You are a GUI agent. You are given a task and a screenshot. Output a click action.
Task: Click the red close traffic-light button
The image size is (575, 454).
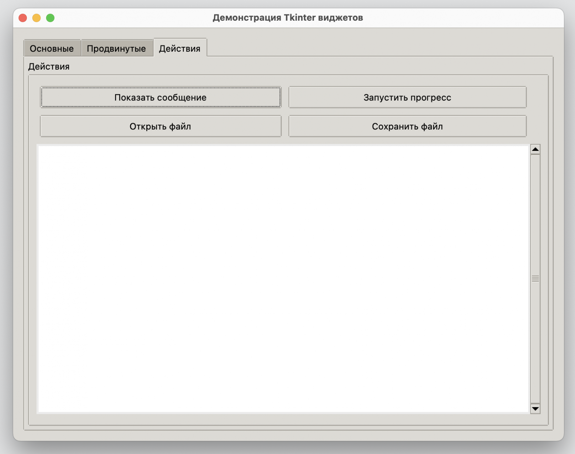tap(22, 17)
